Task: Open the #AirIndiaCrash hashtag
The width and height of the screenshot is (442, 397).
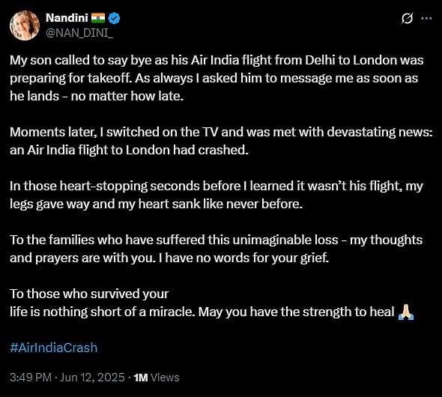Action: tap(53, 348)
